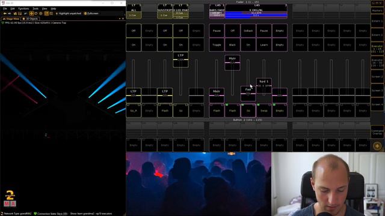Switch MA 3D to Fullscreen
The image size is (385, 216).
tap(91, 13)
